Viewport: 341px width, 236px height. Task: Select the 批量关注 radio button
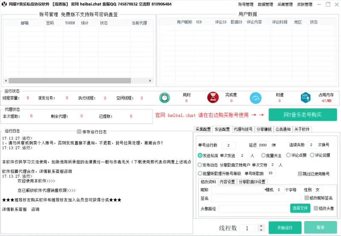point(263,155)
